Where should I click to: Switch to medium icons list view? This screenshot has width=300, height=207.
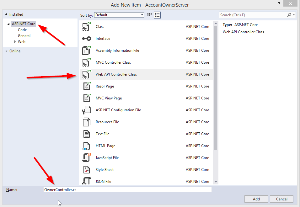157,15
